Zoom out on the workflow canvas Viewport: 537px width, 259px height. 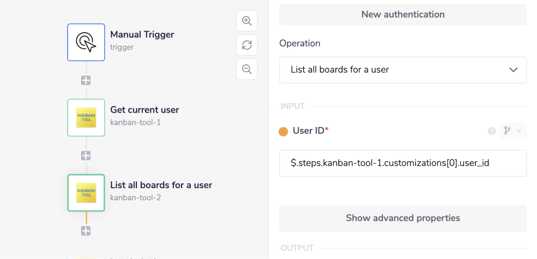tap(247, 69)
